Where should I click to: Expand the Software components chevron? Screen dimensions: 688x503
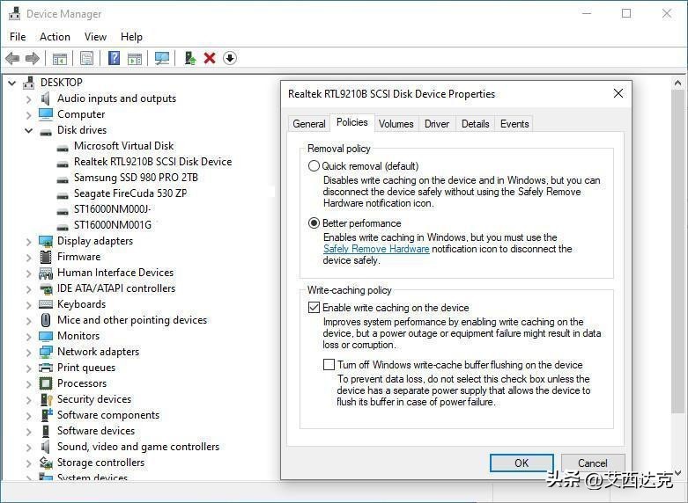28,415
